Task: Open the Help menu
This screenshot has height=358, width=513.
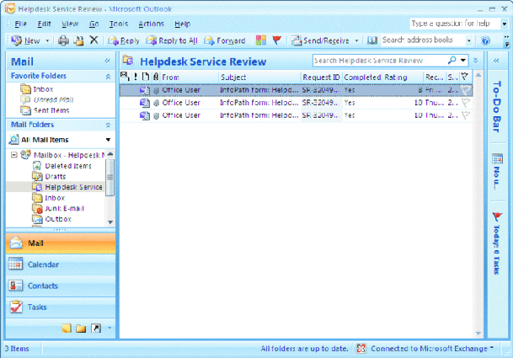Action: click(182, 24)
